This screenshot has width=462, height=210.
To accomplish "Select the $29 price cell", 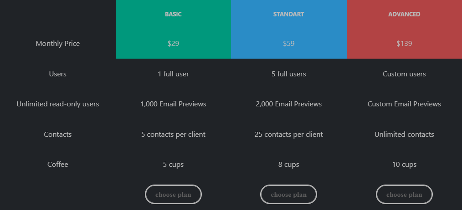I will (173, 44).
